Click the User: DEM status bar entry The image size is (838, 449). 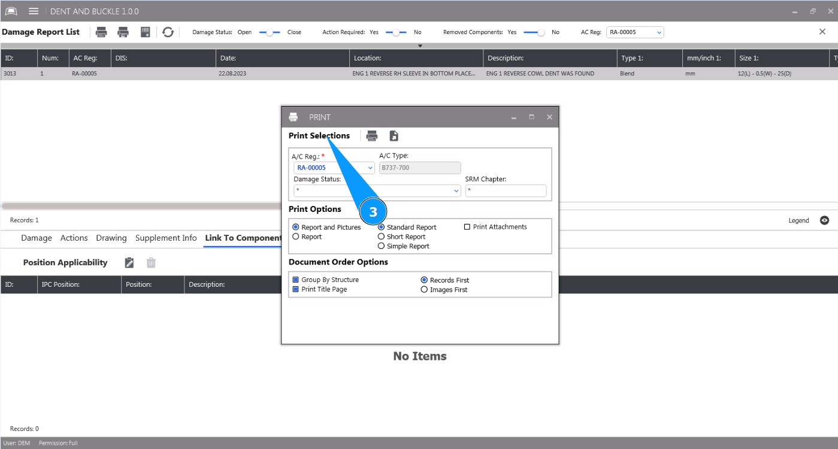[17, 443]
